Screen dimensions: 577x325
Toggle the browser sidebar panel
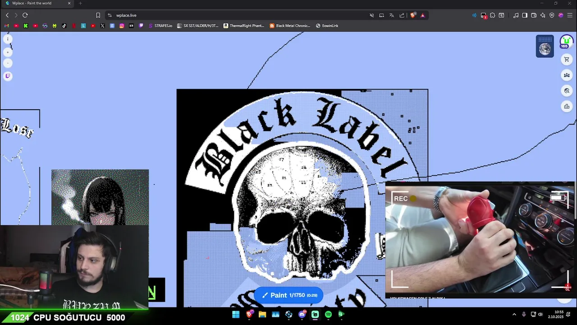pyautogui.click(x=525, y=15)
